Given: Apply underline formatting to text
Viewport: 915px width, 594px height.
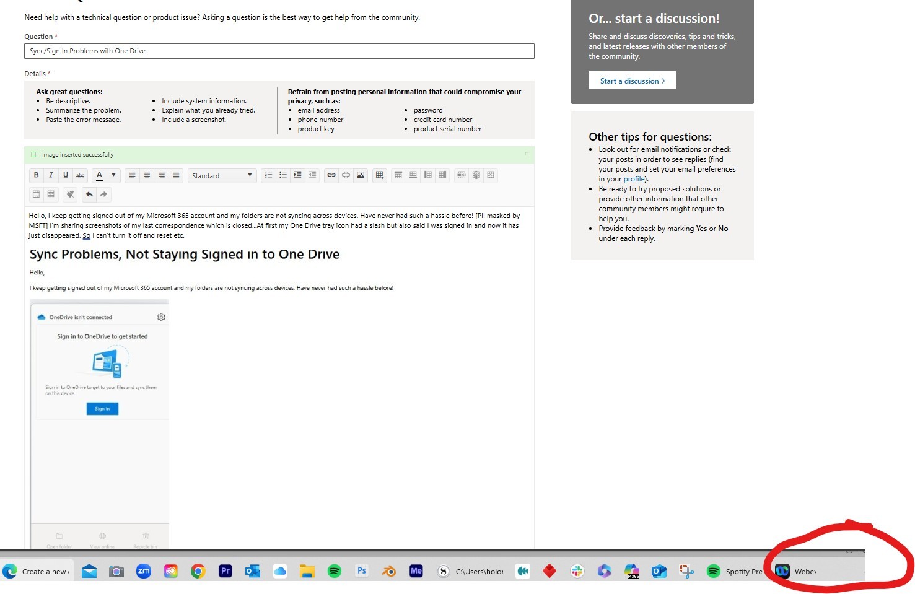Looking at the screenshot, I should pos(66,175).
